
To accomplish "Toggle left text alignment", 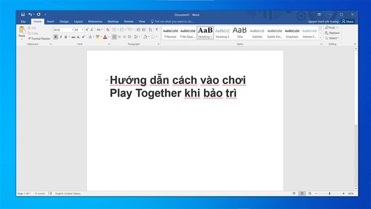I will pos(114,37).
